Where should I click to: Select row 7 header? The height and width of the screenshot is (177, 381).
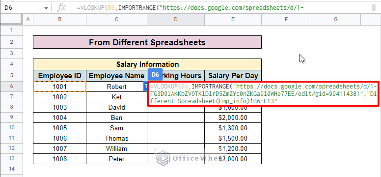click(11, 97)
